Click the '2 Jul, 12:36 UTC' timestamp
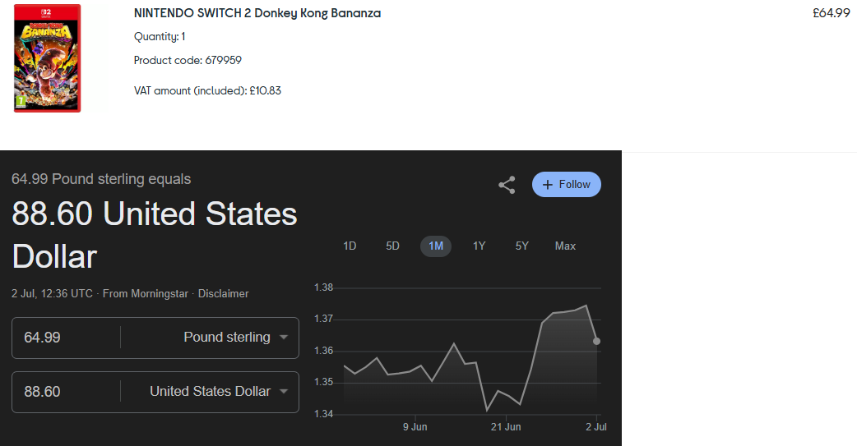Screen dimensions: 857x446 pyautogui.click(x=52, y=294)
